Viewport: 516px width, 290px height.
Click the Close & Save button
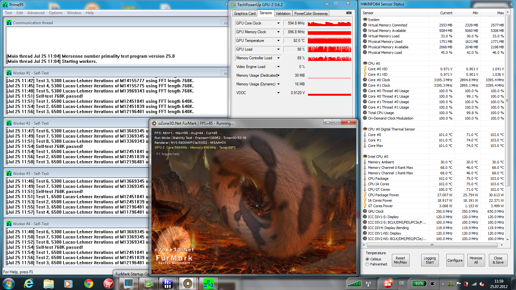point(498,260)
